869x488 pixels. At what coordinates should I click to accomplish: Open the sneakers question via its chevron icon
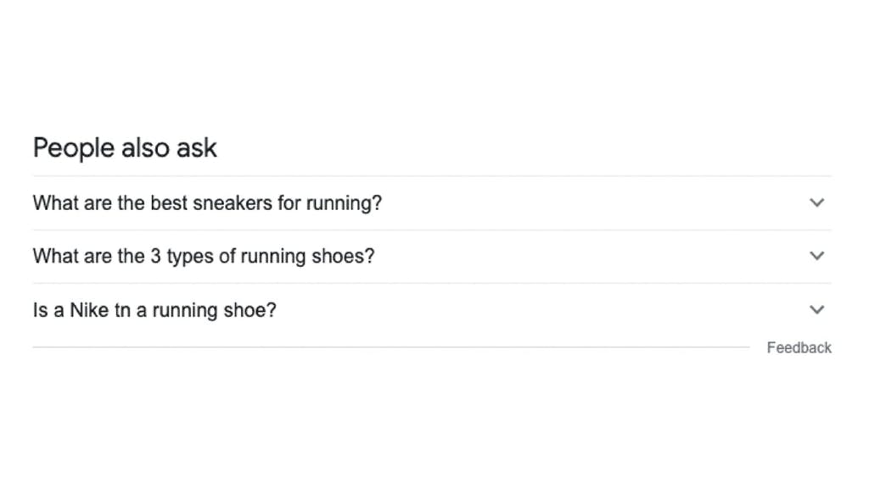[x=817, y=203]
